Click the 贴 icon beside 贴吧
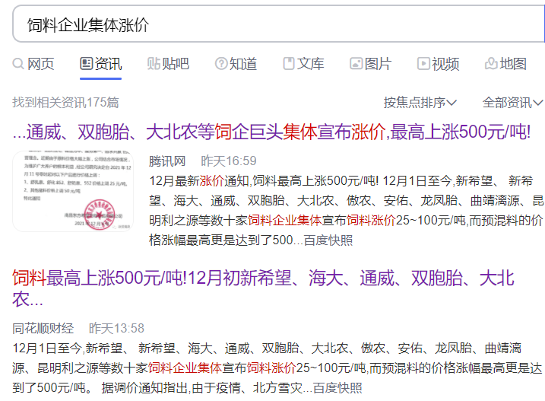This screenshot has height=401, width=545. (x=154, y=64)
